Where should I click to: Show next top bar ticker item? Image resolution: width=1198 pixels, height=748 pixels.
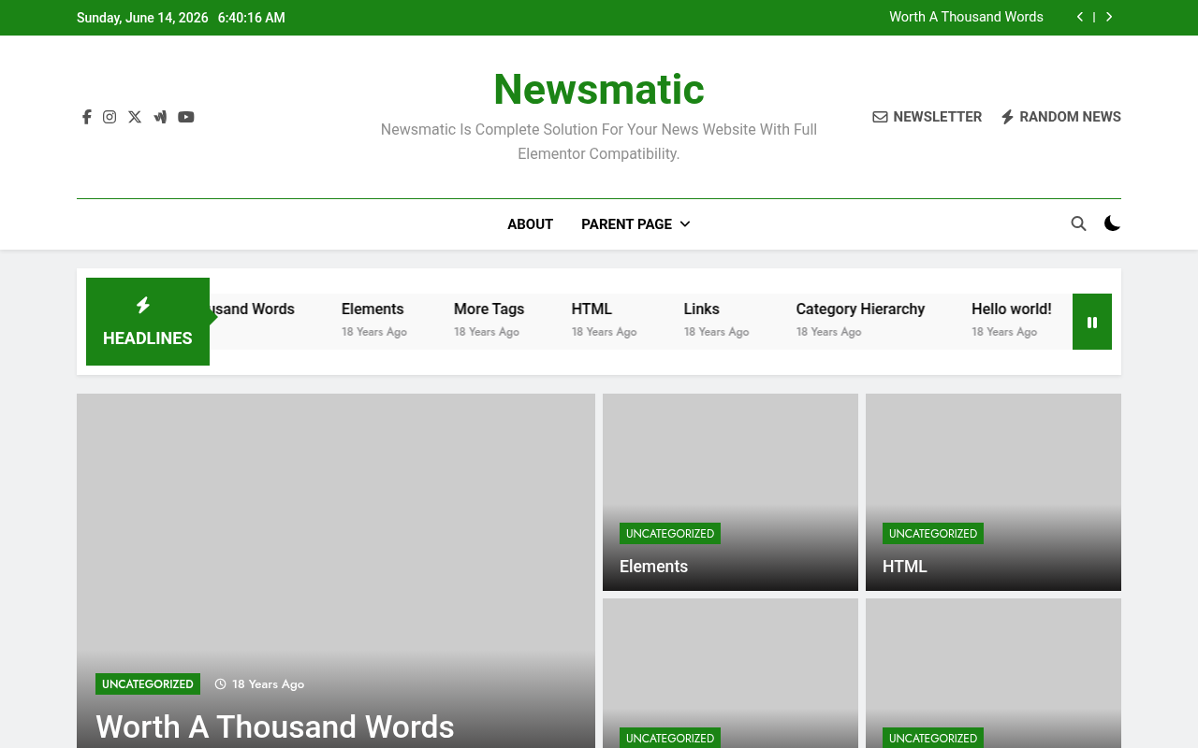pos(1109,17)
